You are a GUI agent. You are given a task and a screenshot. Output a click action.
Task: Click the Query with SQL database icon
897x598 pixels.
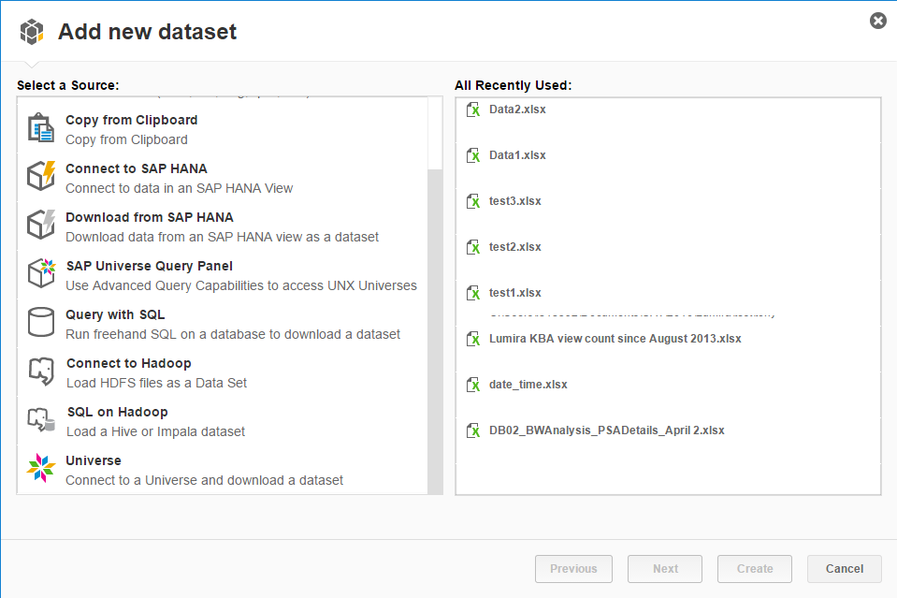click(40, 322)
